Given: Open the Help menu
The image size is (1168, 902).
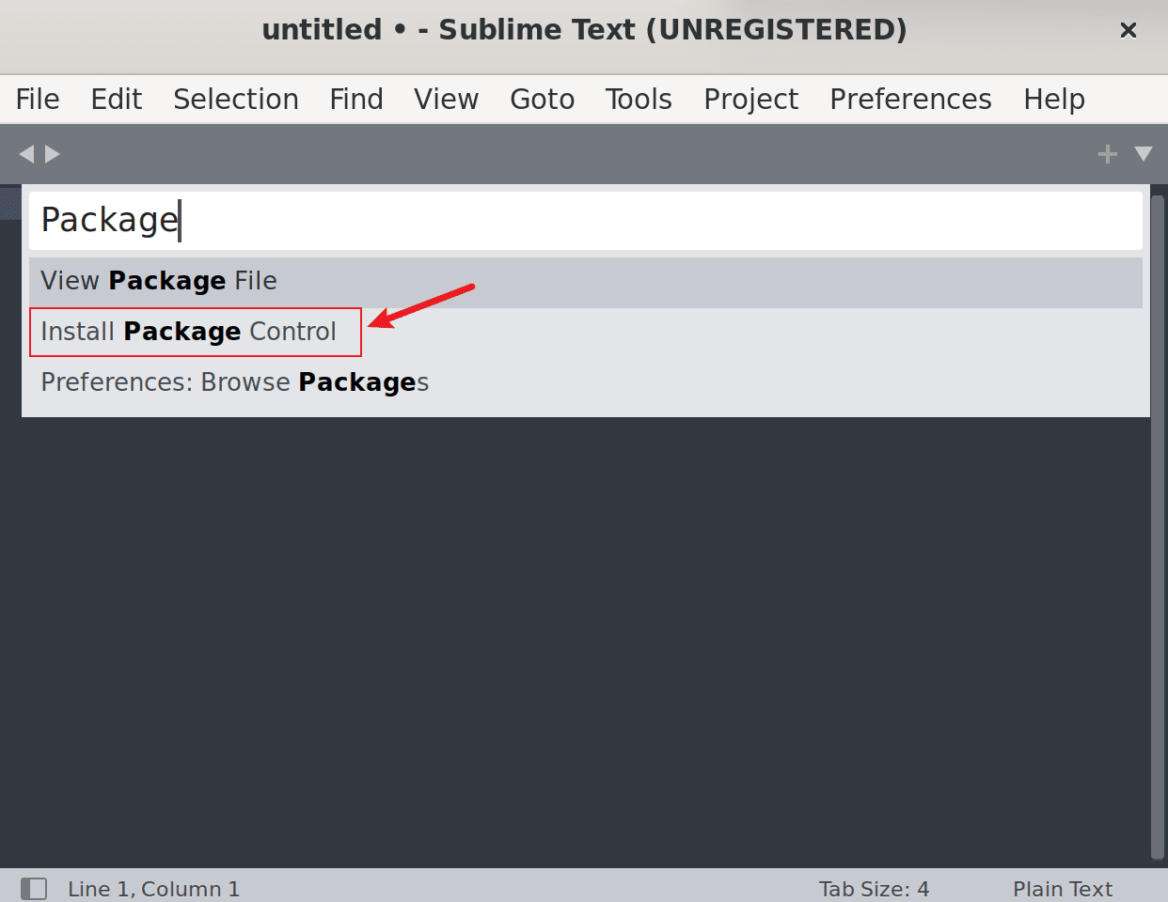Looking at the screenshot, I should (1054, 99).
